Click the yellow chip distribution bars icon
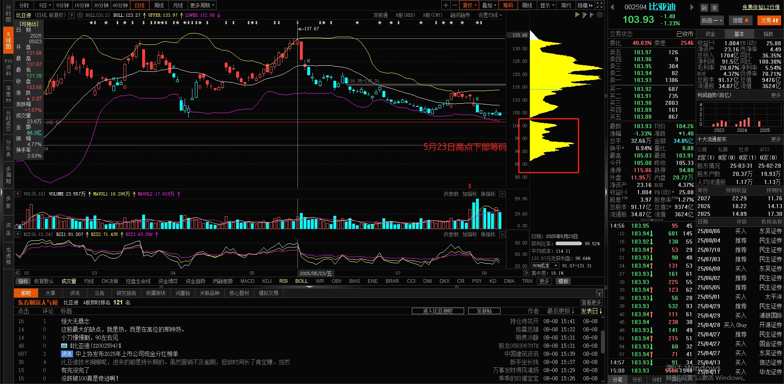 (x=577, y=15)
